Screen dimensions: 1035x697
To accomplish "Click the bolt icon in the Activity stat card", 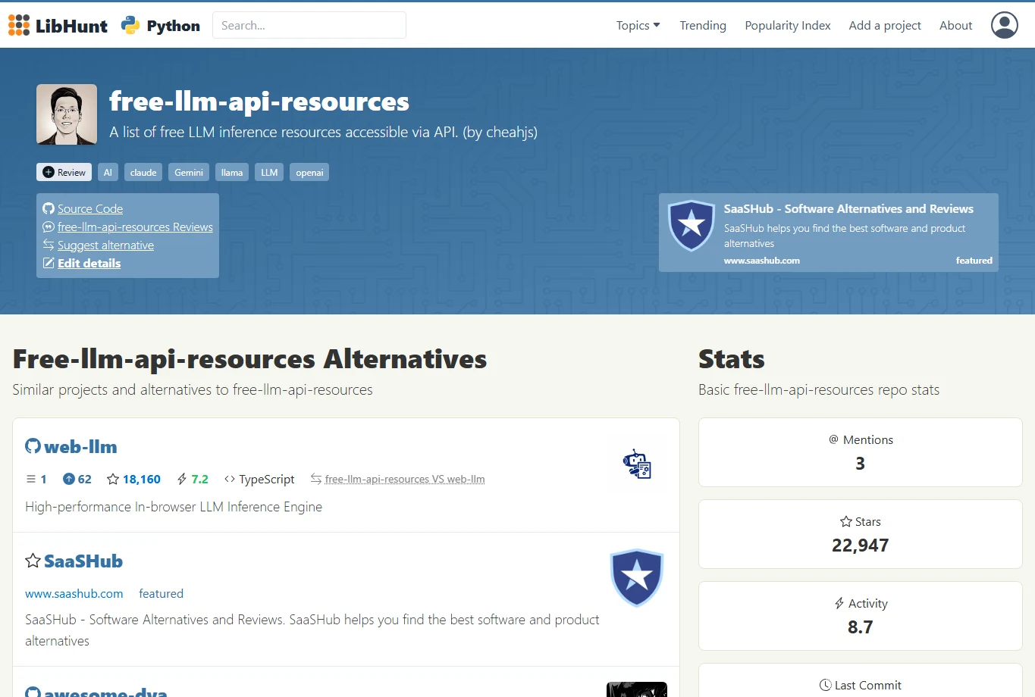I will [x=839, y=603].
